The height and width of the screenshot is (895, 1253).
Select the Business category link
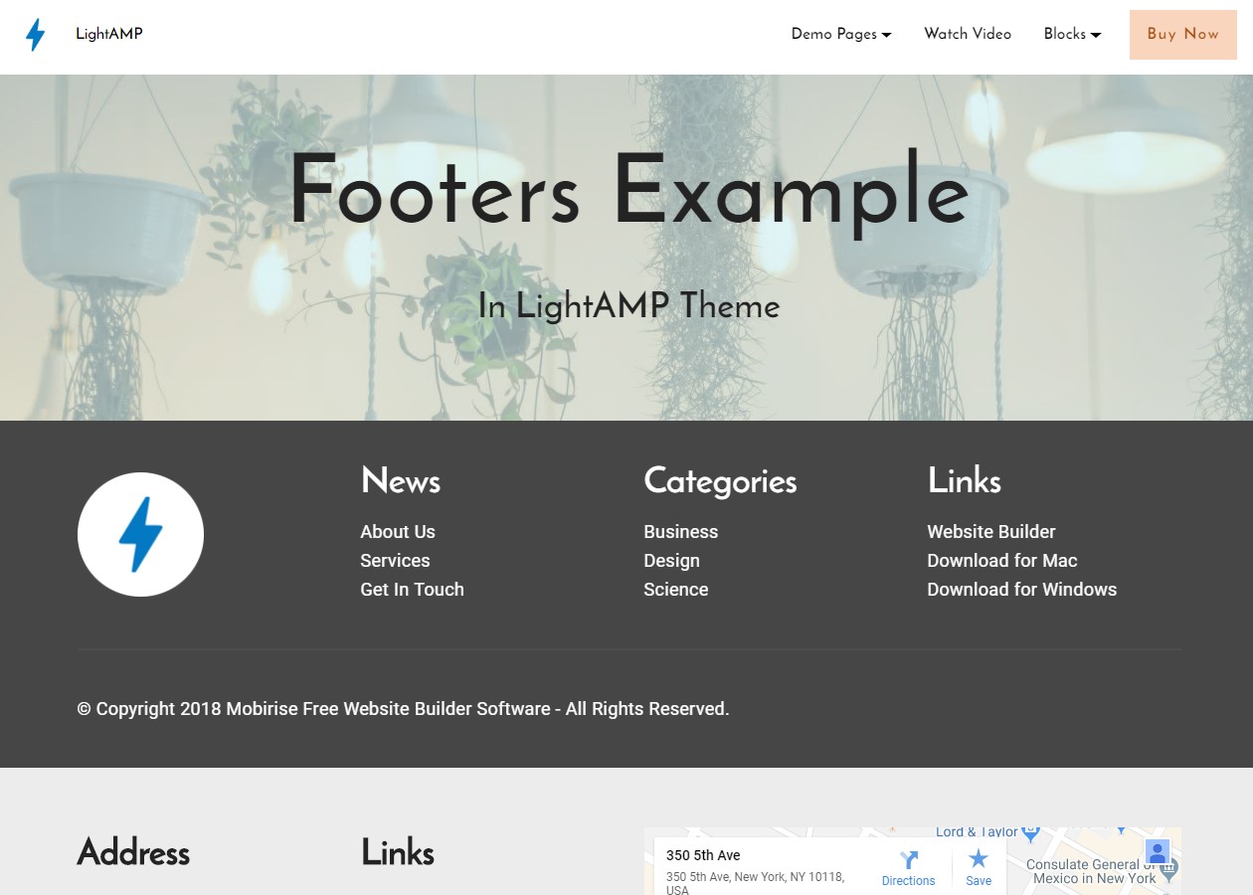[x=680, y=532]
